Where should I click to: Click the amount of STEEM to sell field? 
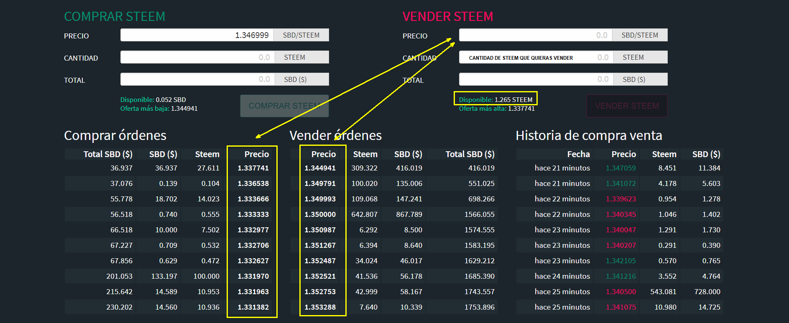point(536,57)
